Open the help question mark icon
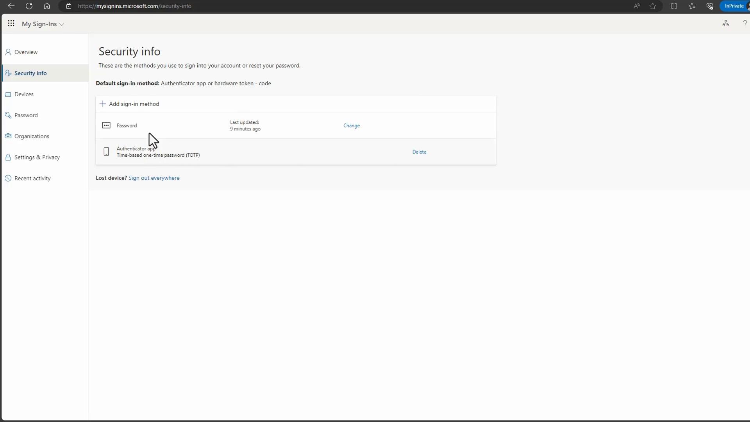This screenshot has height=422, width=750. 745,23
